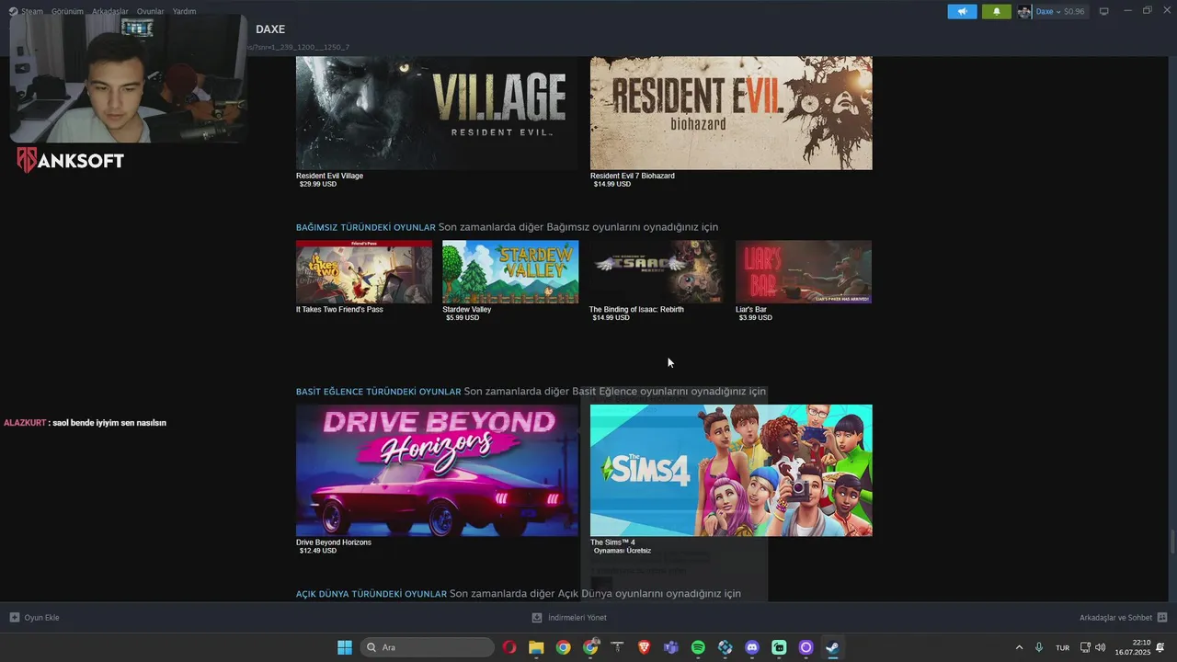
Task: Open Resident Evil 7 Biohazard banner
Action: (731, 113)
